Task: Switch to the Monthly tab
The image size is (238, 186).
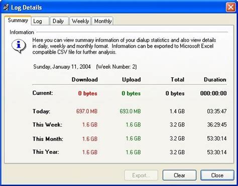Action: pyautogui.click(x=102, y=21)
